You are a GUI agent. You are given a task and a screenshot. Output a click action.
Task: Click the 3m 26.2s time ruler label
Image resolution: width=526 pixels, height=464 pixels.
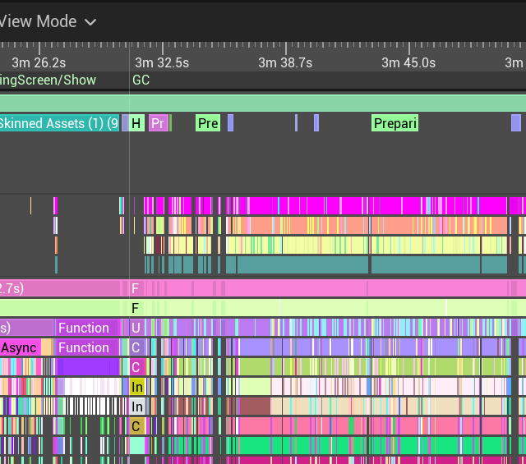pyautogui.click(x=39, y=62)
